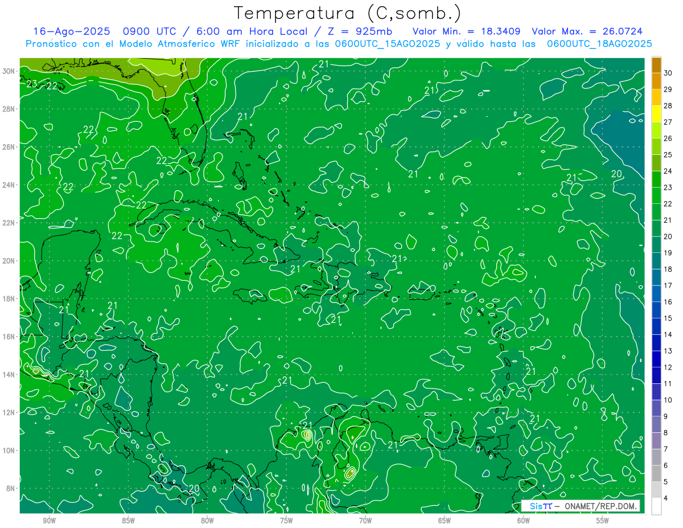Click the '23' contour label on the map
The image size is (683, 528).
[x=32, y=84]
